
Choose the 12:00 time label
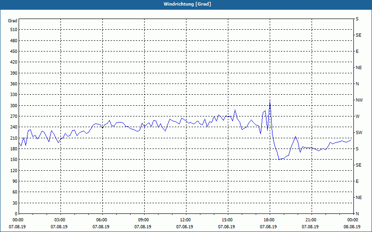tap(185, 219)
